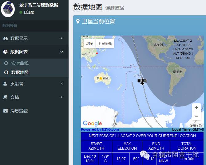Open the 数据显示 sidebar menu

point(34,38)
